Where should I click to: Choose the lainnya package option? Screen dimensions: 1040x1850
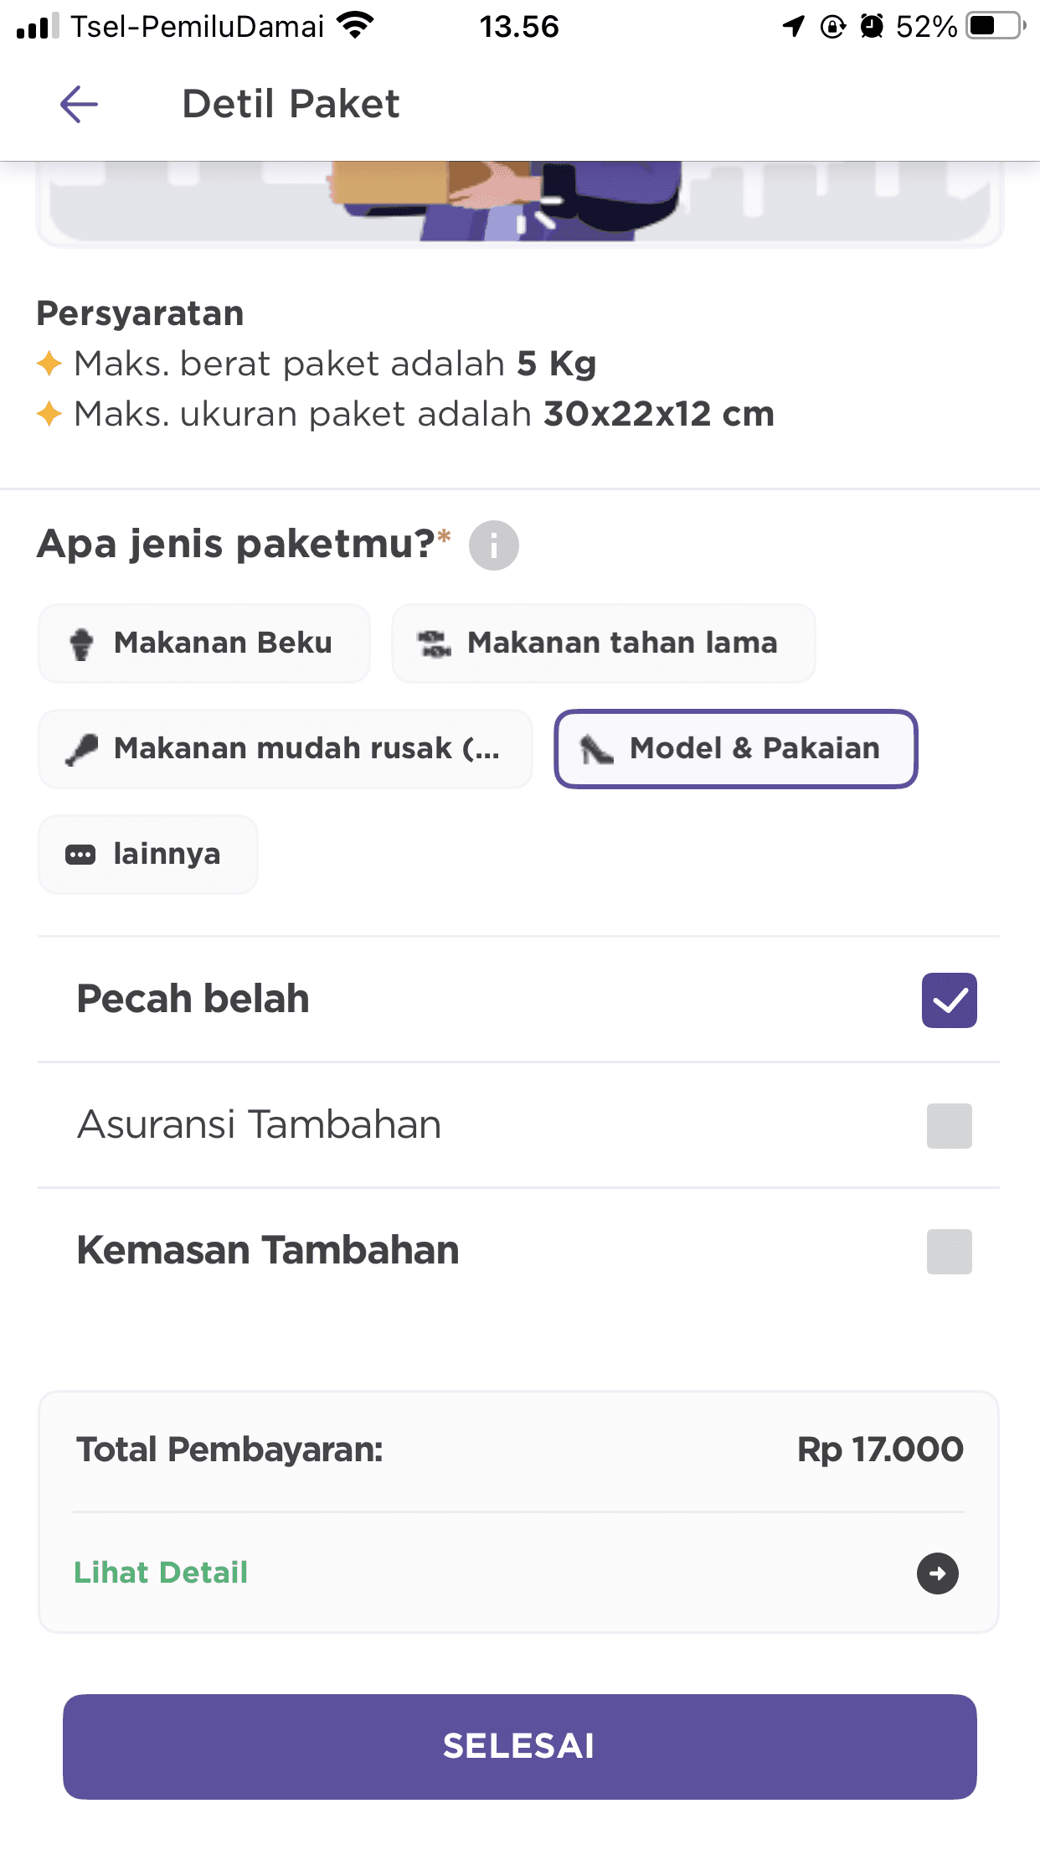pos(148,855)
